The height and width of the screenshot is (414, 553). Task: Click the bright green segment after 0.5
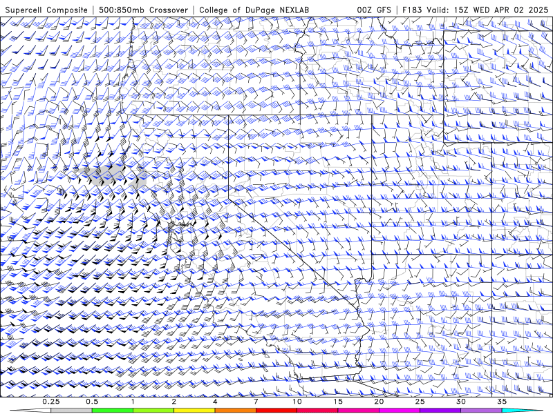[x=112, y=411]
